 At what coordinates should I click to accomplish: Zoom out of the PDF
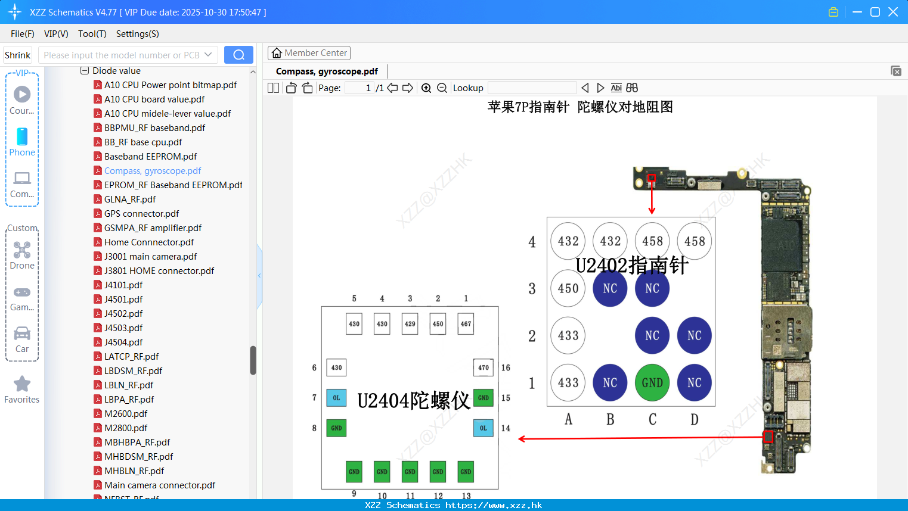[x=442, y=88]
